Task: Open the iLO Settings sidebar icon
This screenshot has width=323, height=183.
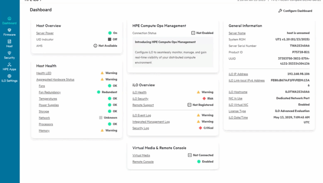Action: point(9,76)
